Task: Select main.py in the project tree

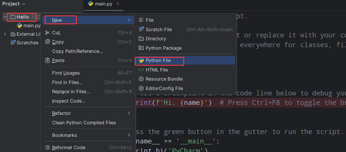Action: [32, 26]
